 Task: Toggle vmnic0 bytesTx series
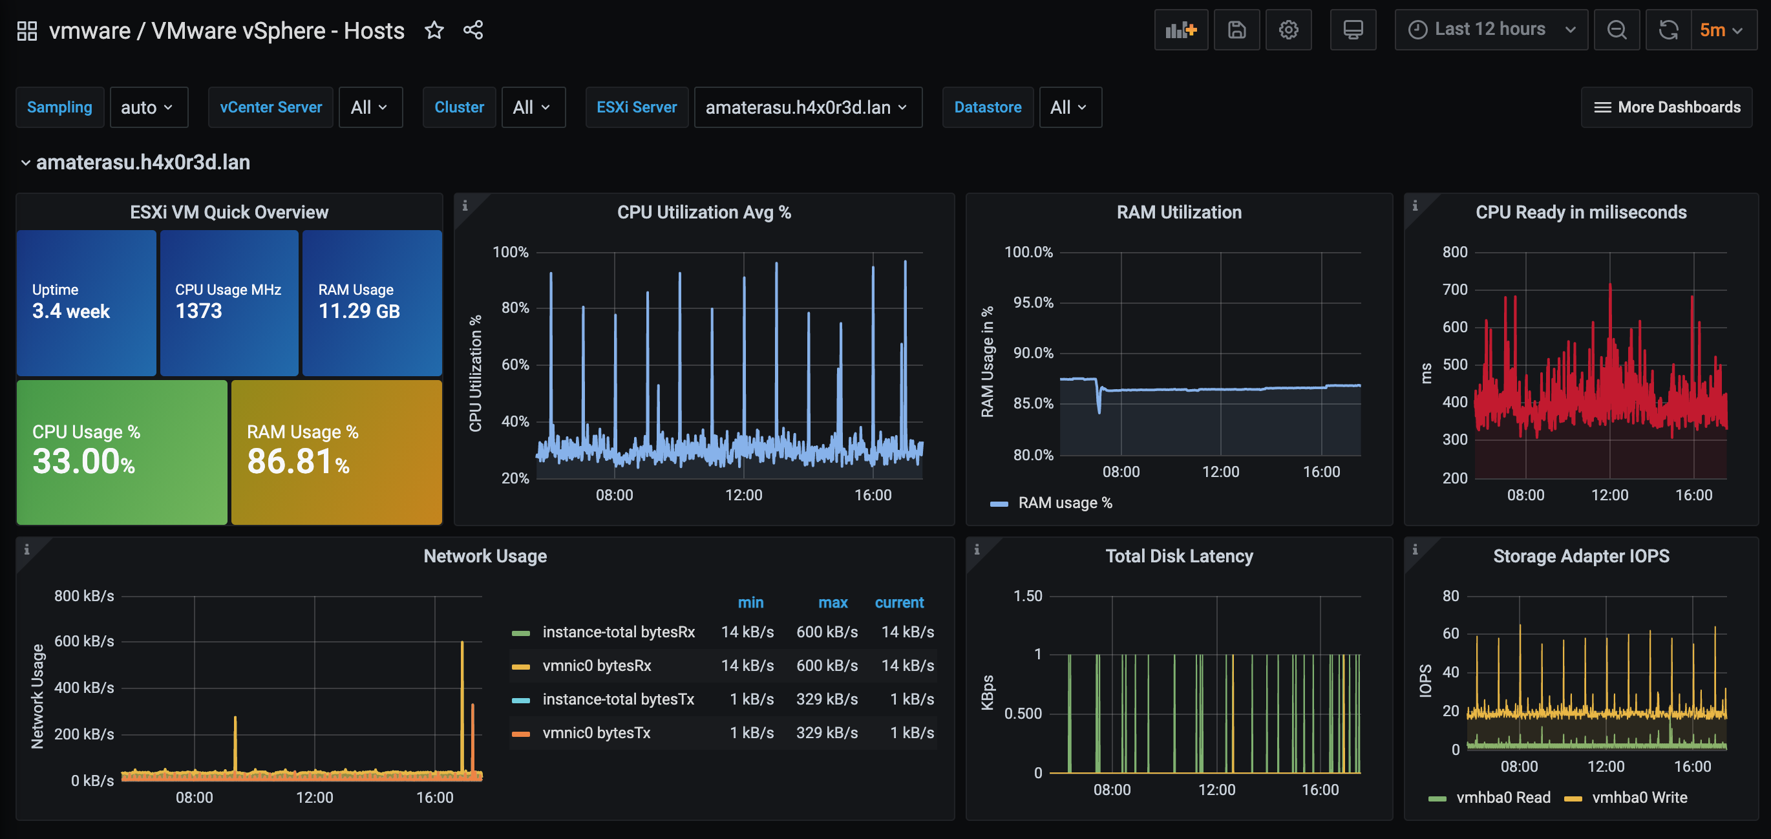596,733
